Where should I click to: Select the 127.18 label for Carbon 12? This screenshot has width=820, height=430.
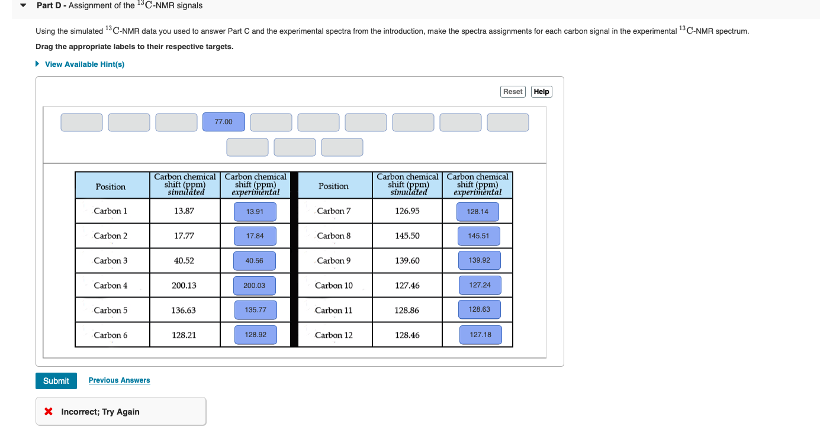tap(480, 335)
